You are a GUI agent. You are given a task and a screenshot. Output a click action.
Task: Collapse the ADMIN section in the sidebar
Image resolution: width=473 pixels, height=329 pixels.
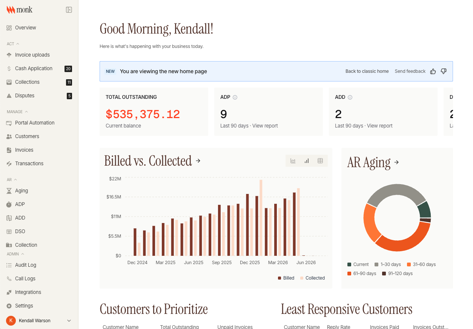(15, 254)
